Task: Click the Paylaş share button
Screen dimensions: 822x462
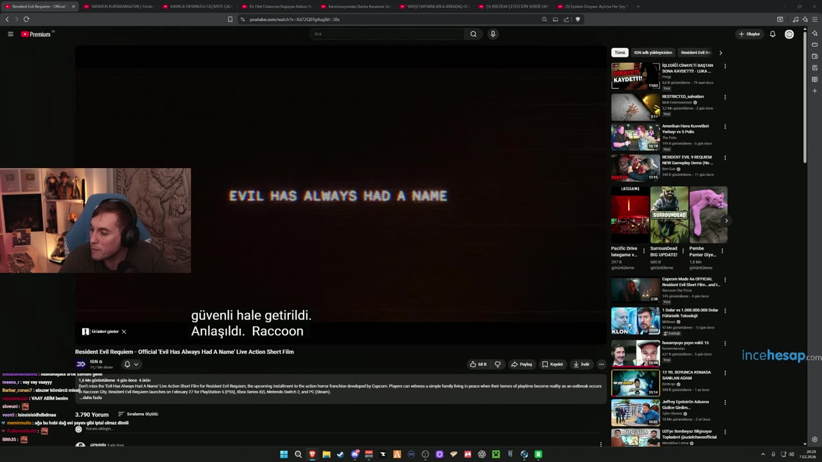Action: tap(522, 364)
